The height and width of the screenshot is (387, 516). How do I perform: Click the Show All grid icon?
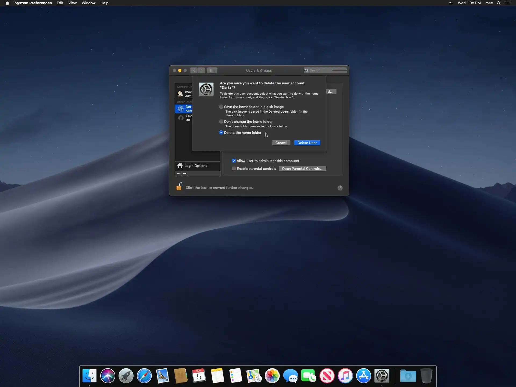click(212, 70)
